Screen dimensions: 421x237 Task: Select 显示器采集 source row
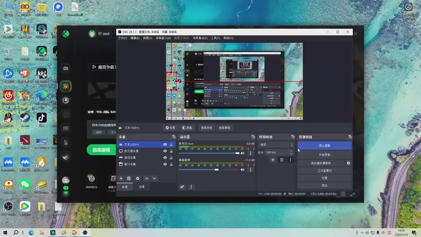[x=147, y=151]
